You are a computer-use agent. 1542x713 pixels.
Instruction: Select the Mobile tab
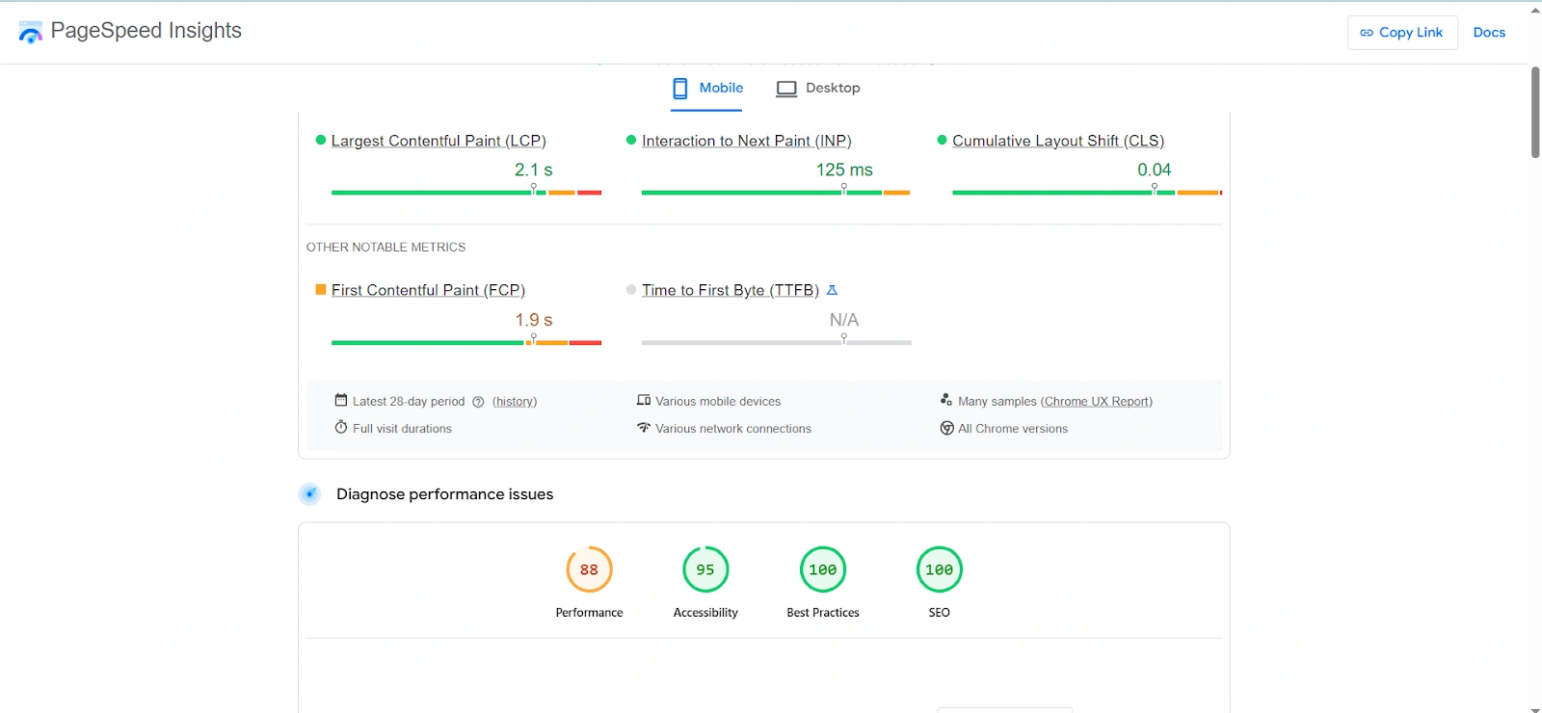[x=707, y=89]
